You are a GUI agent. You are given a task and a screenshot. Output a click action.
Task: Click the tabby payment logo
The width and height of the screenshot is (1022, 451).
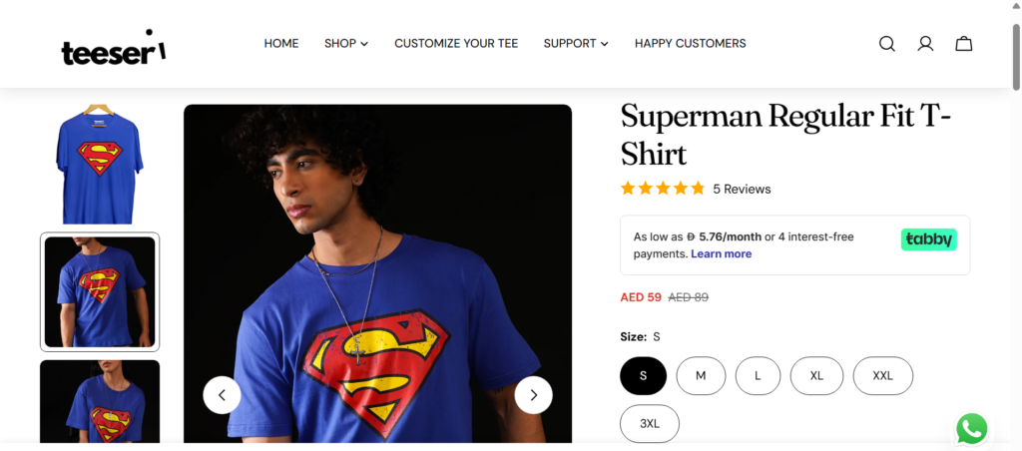coord(928,239)
